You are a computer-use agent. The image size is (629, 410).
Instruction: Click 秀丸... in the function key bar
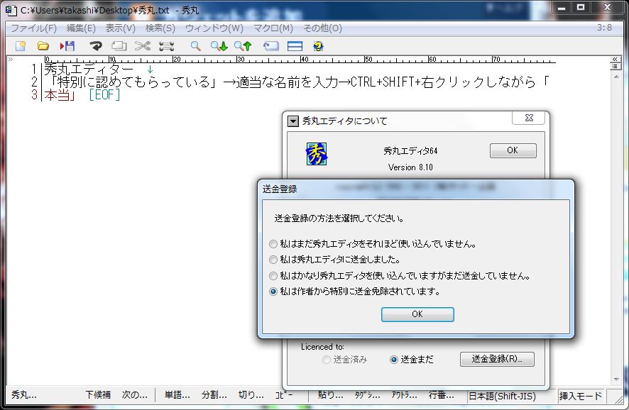pyautogui.click(x=23, y=395)
